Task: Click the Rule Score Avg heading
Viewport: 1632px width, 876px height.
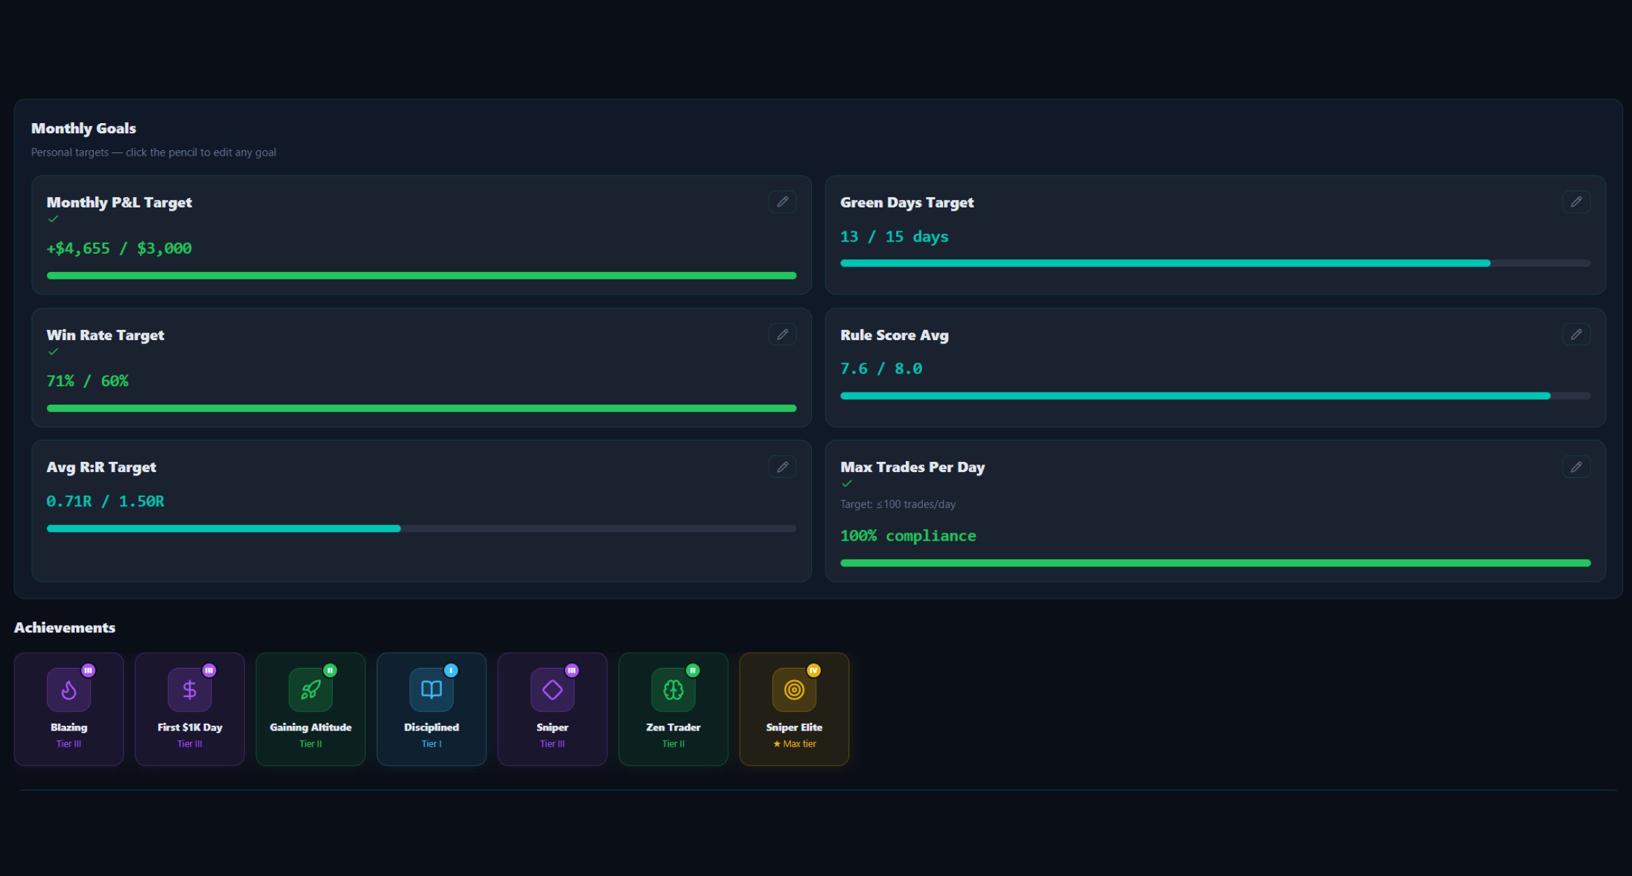Action: point(894,335)
